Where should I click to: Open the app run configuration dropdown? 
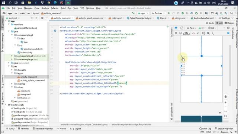pos(143,13)
